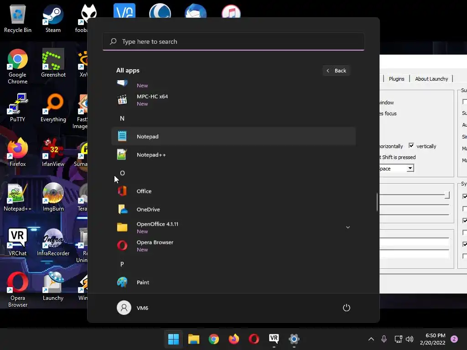
Task: Open the notification badge showing 2
Action: [454, 339]
